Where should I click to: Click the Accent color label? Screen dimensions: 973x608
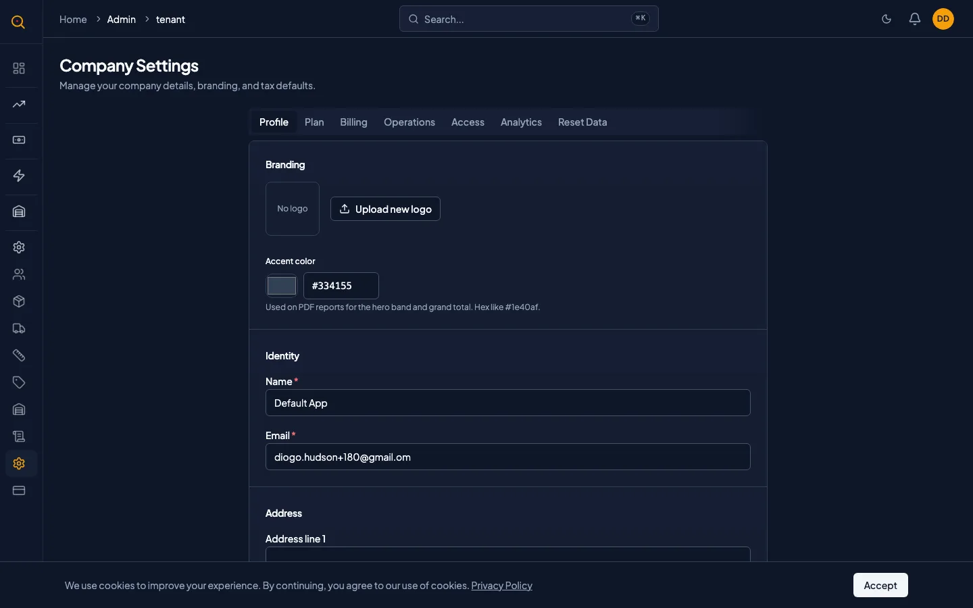(x=291, y=261)
